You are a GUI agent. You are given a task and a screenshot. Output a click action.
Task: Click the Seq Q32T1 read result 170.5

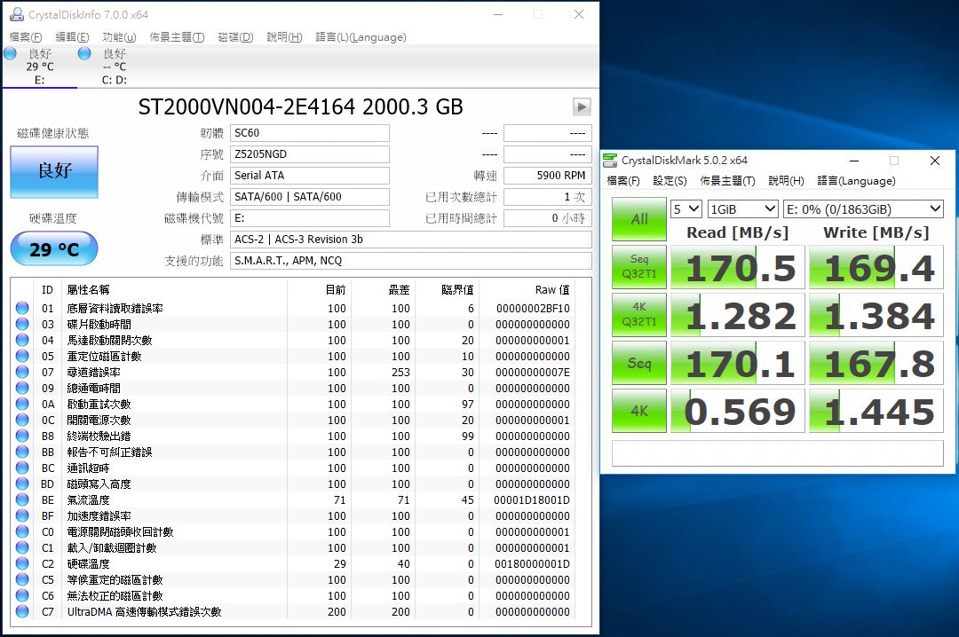point(738,267)
